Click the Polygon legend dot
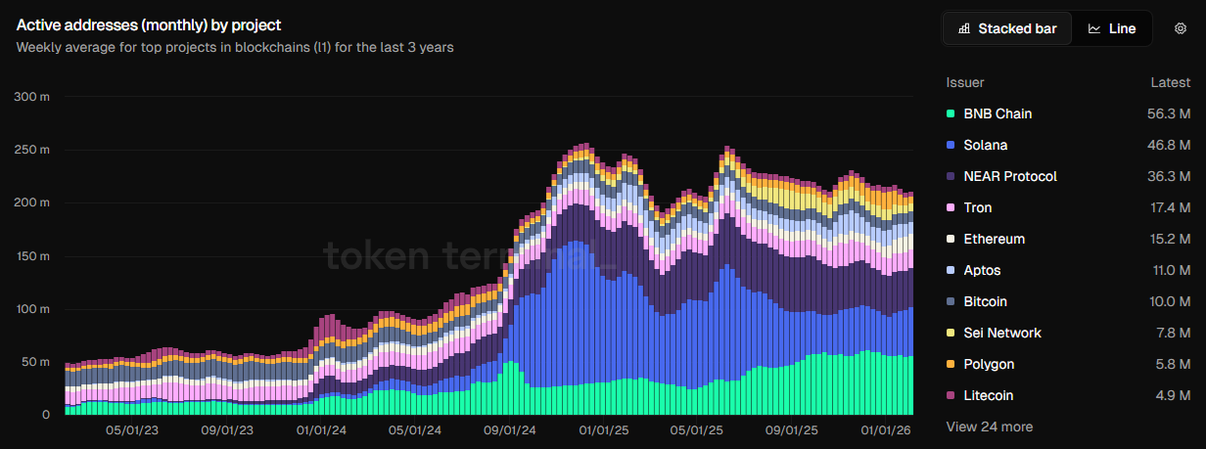This screenshot has height=449, width=1206. coord(951,365)
